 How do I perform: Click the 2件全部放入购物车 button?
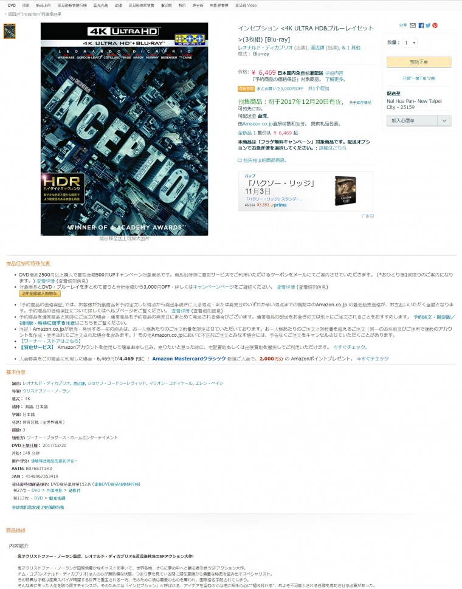pos(40,294)
